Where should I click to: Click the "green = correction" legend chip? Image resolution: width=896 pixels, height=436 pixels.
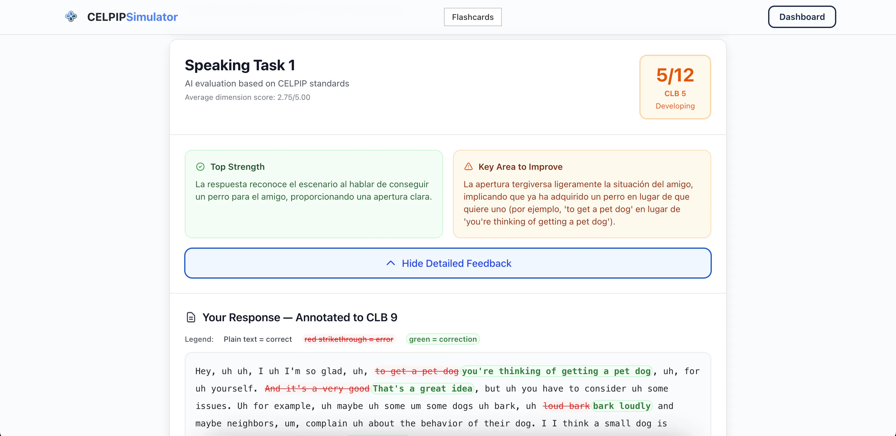[x=442, y=339]
